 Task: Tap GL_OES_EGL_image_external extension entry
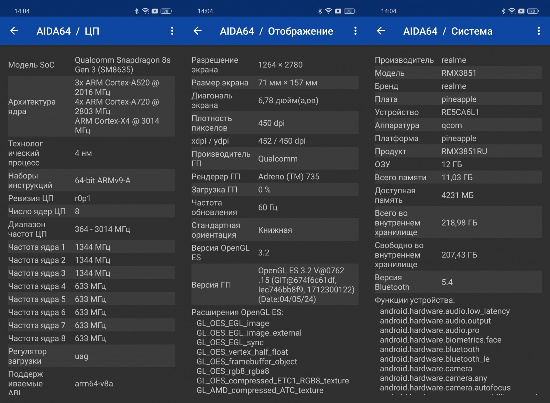click(249, 333)
